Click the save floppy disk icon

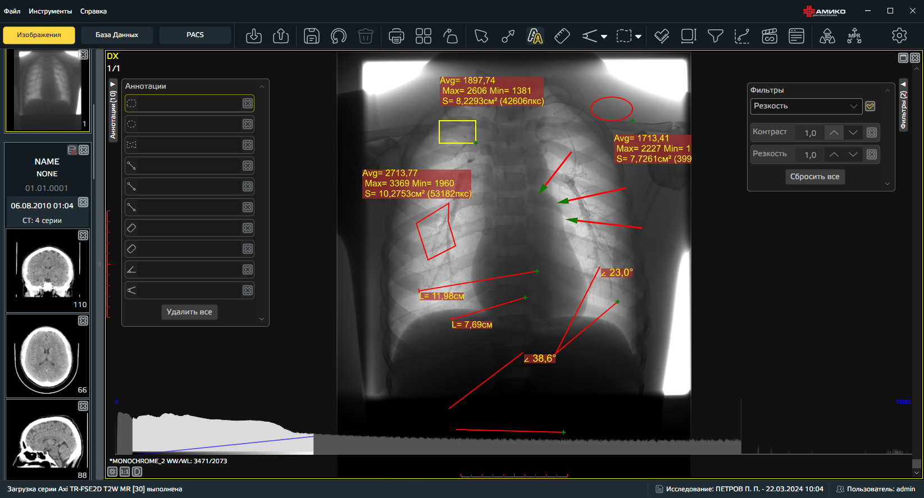[312, 36]
